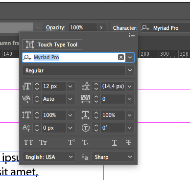Click the horizontal scale icon
Viewport: 190px width, 180px height.
point(86,115)
